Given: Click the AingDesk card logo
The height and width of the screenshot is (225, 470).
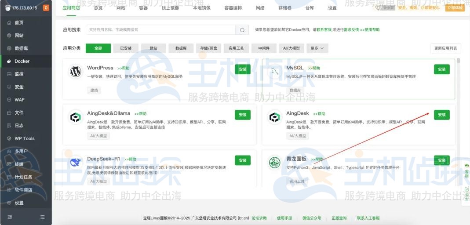Looking at the screenshot, I should pyautogui.click(x=274, y=117).
